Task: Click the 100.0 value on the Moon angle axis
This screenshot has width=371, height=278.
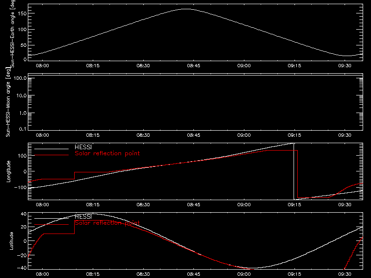Action: click(20, 78)
